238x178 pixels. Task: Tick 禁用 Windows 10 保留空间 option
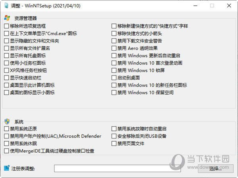114,93
